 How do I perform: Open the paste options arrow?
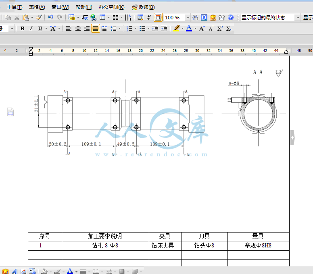(32, 18)
